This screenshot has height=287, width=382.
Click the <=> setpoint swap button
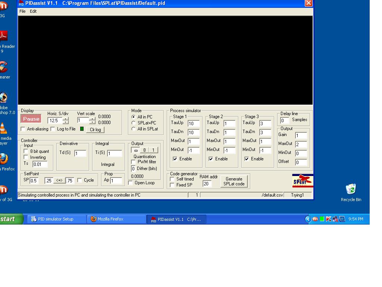pyautogui.click(x=59, y=180)
